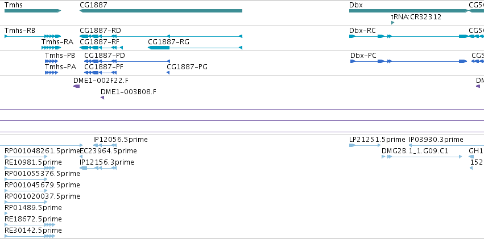Click the DME1-002F22.F purple marker
The width and height of the screenshot is (484, 239).
(77, 86)
